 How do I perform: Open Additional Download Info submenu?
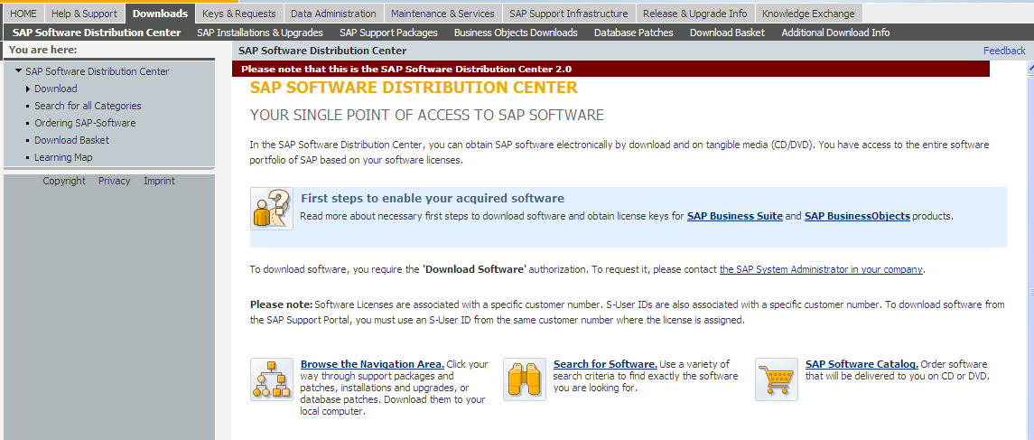[835, 33]
